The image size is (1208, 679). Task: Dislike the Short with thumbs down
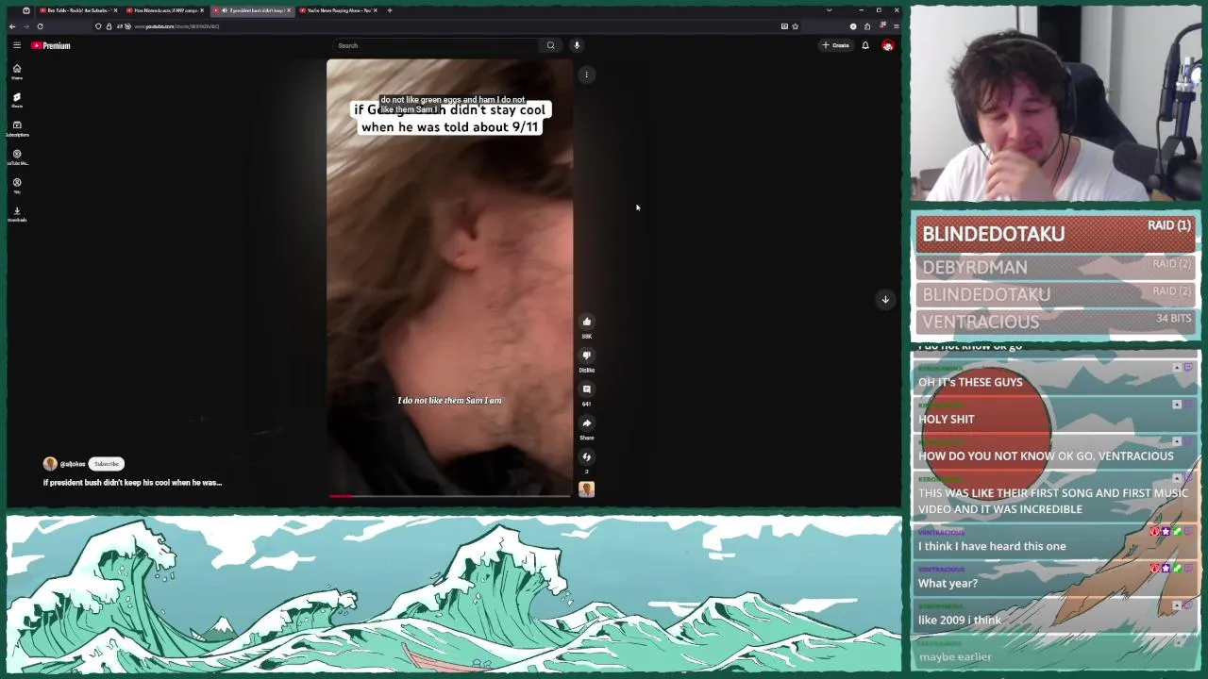point(586,356)
